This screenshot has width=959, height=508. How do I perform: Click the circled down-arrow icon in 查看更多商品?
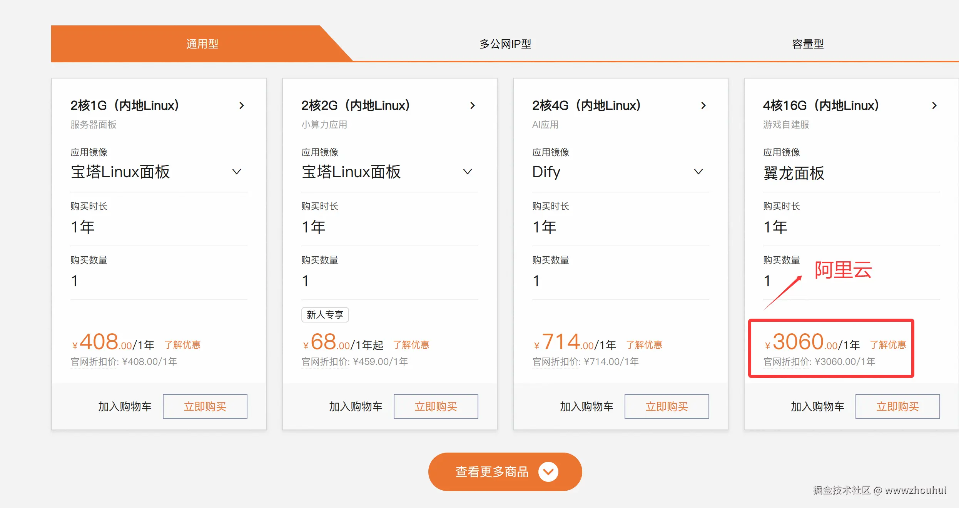click(x=548, y=471)
